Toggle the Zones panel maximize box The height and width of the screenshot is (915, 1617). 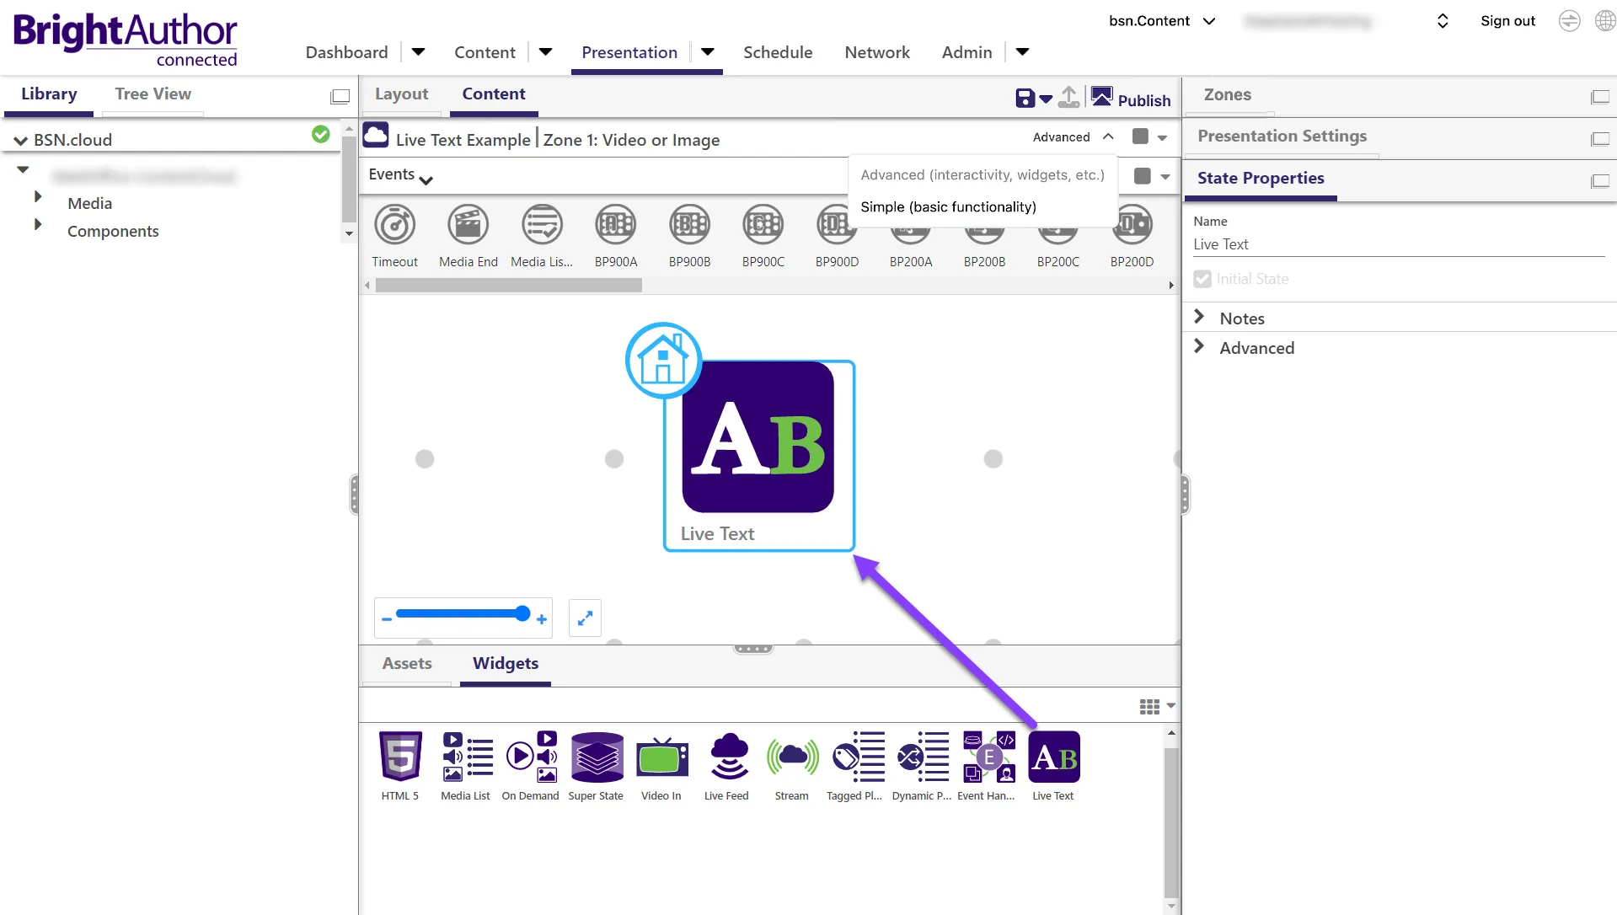1599,98
